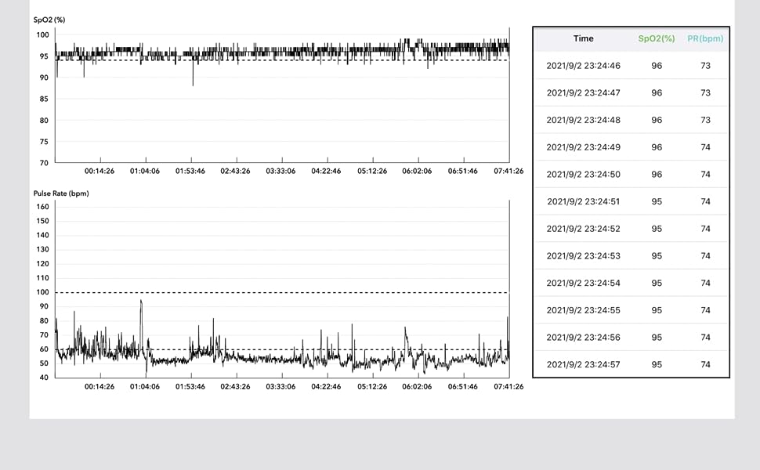Select the 2021/9/2 23:24:47 timestamp cell
Viewport: 760px width, 470px height.
[583, 92]
